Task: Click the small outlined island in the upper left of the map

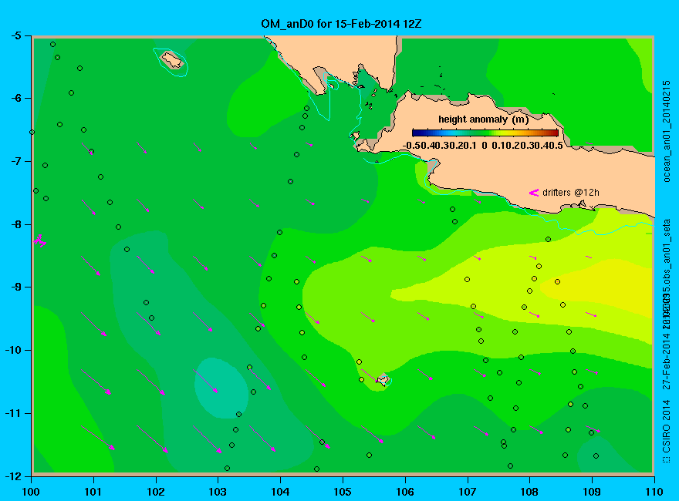Action: (172, 60)
